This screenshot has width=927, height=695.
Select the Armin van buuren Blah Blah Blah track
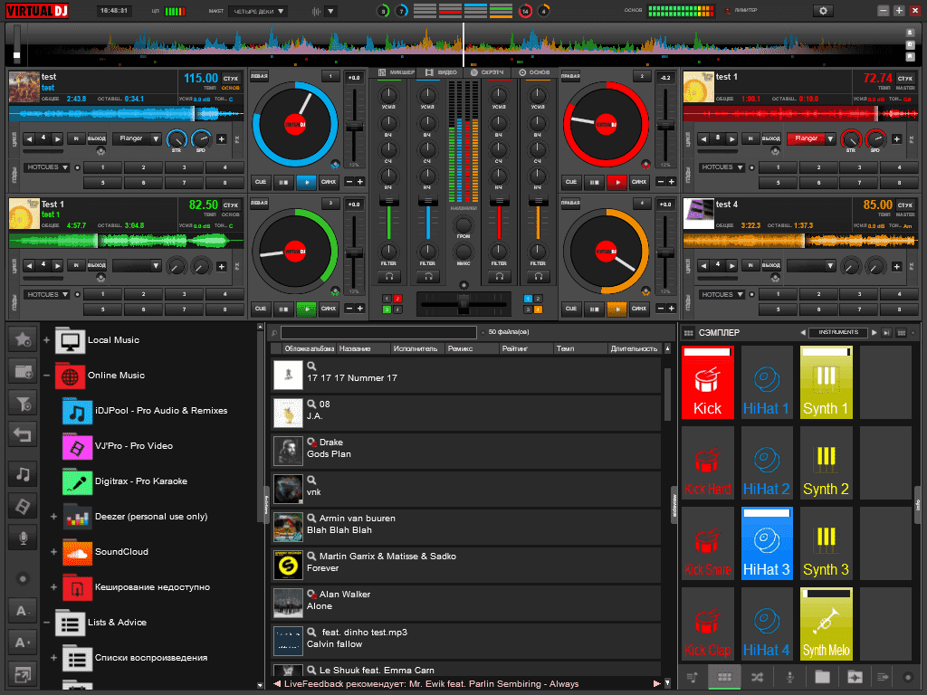[x=466, y=526]
